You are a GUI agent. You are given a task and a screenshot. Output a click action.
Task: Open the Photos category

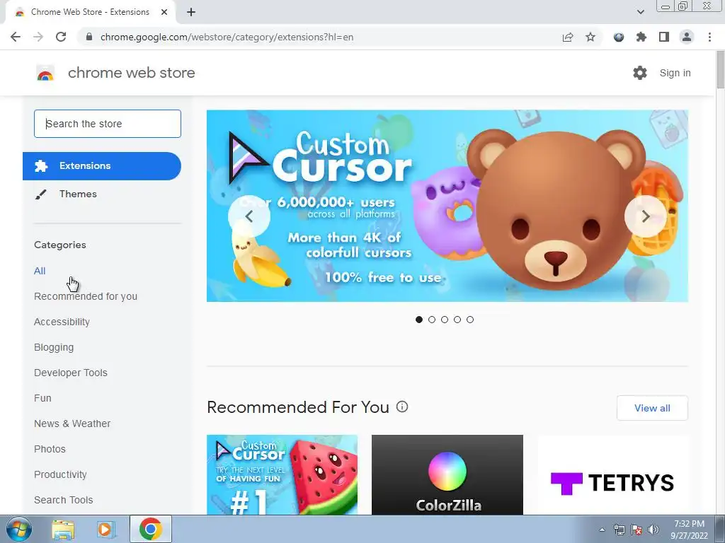(x=50, y=449)
